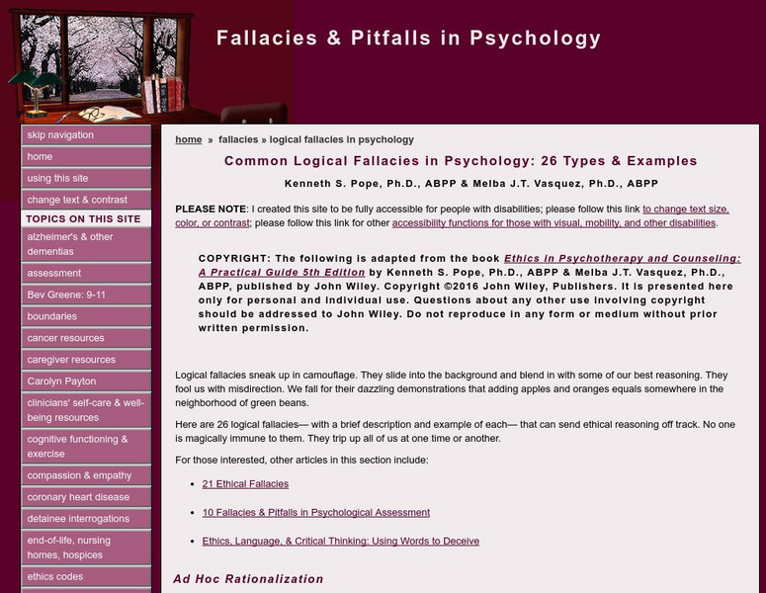Click the 'PLEASE NOTE' bold text
The image size is (766, 593).
(211, 210)
